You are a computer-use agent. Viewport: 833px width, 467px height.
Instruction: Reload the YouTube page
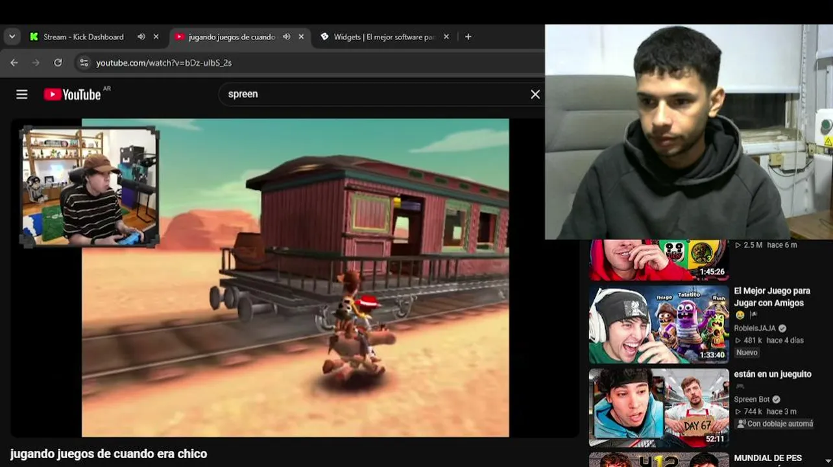tap(58, 63)
